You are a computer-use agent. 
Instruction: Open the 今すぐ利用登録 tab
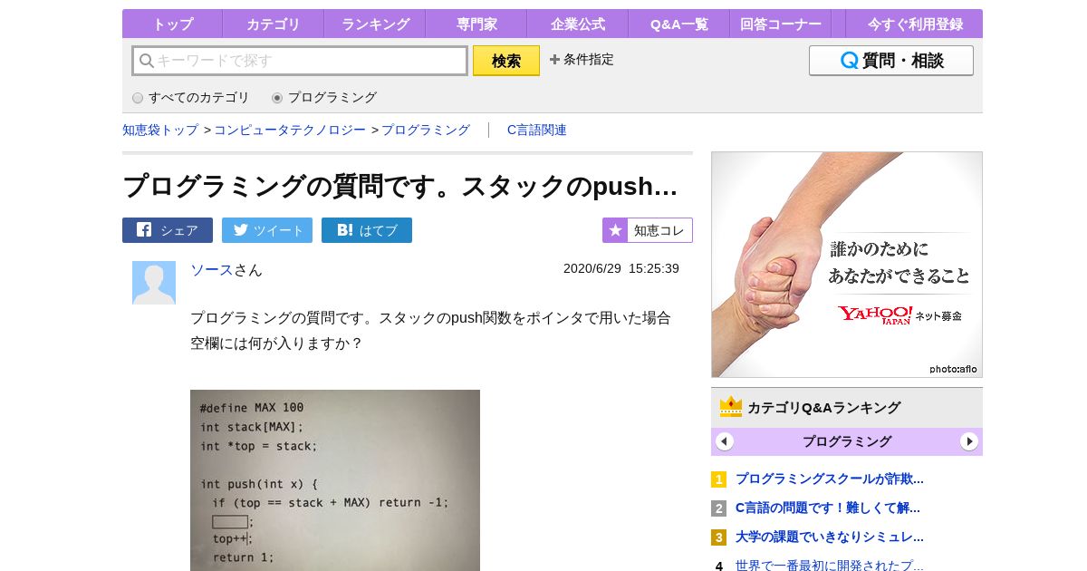[x=915, y=24]
